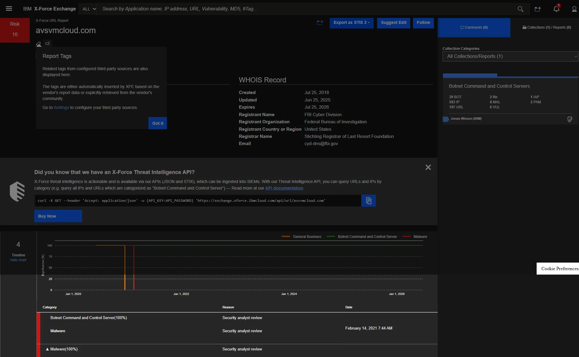Collapse the Malware(100%) timeline row
Image resolution: width=579 pixels, height=357 pixels.
coord(47,349)
